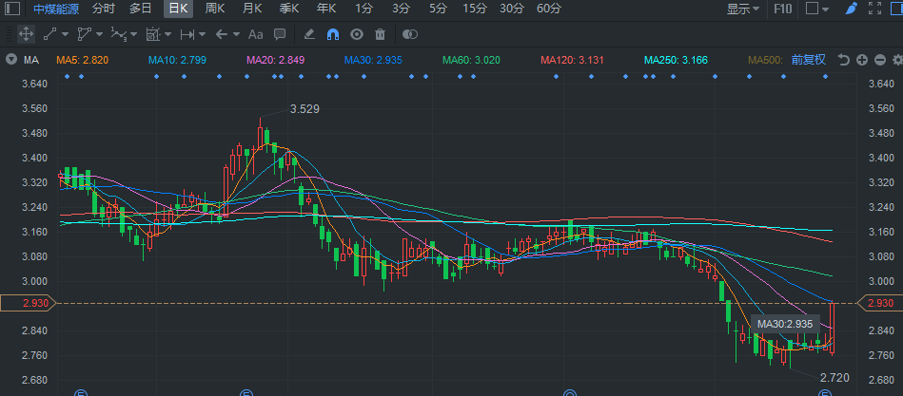The height and width of the screenshot is (396, 903).
Task: Open indicator settings gear icon
Action: point(897,60)
